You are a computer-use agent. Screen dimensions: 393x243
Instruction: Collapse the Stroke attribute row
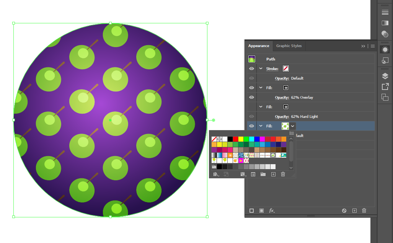(x=261, y=68)
